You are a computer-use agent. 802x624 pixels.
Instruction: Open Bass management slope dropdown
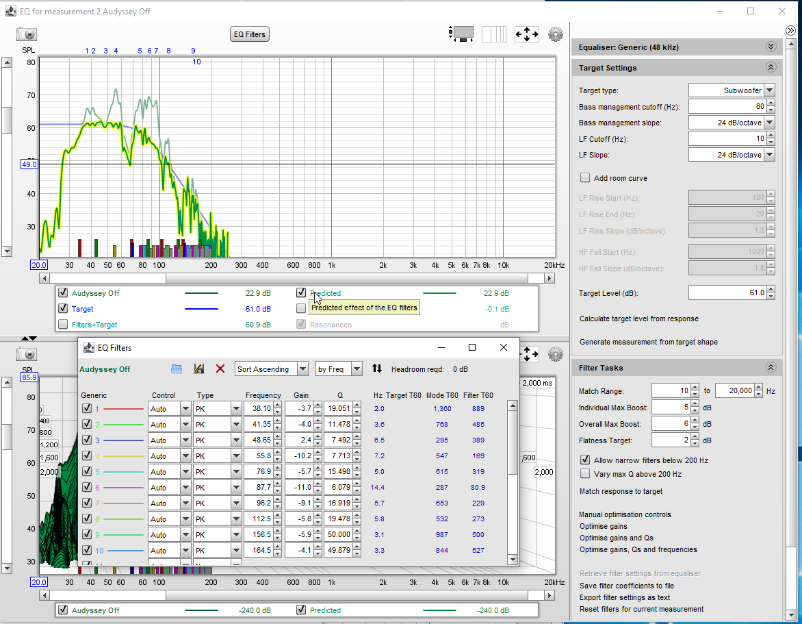pyautogui.click(x=770, y=123)
